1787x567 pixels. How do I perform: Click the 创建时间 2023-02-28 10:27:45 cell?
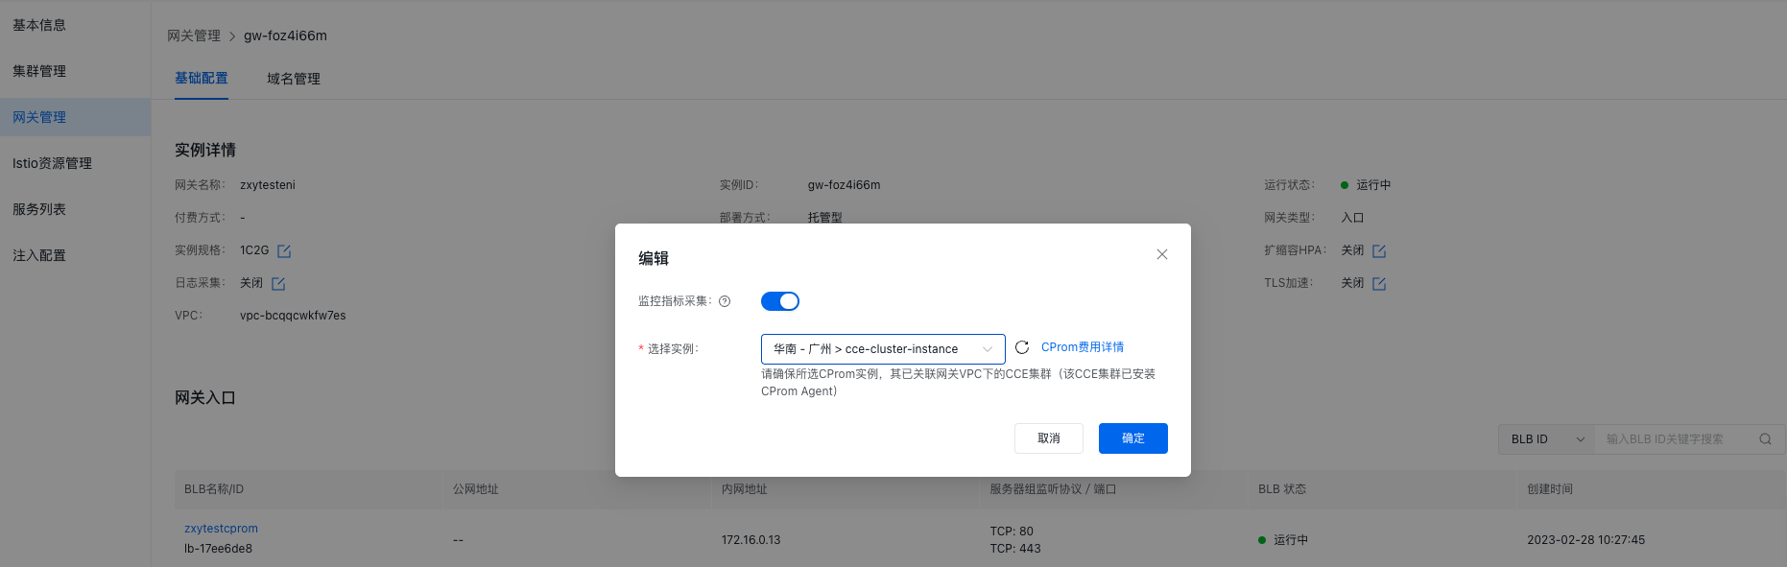tap(1585, 540)
